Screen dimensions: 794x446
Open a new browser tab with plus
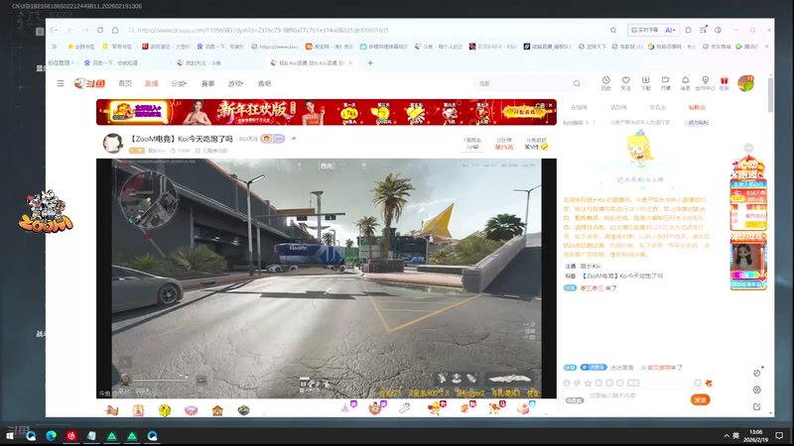(x=370, y=62)
